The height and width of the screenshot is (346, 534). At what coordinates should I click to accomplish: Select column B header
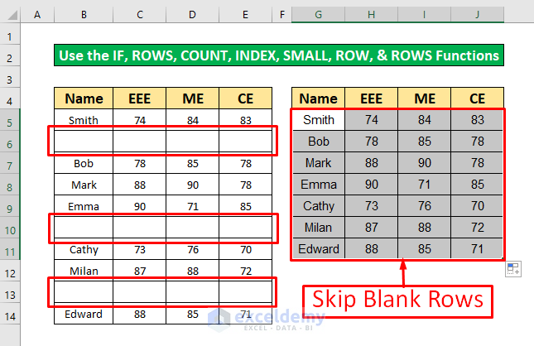[84, 16]
